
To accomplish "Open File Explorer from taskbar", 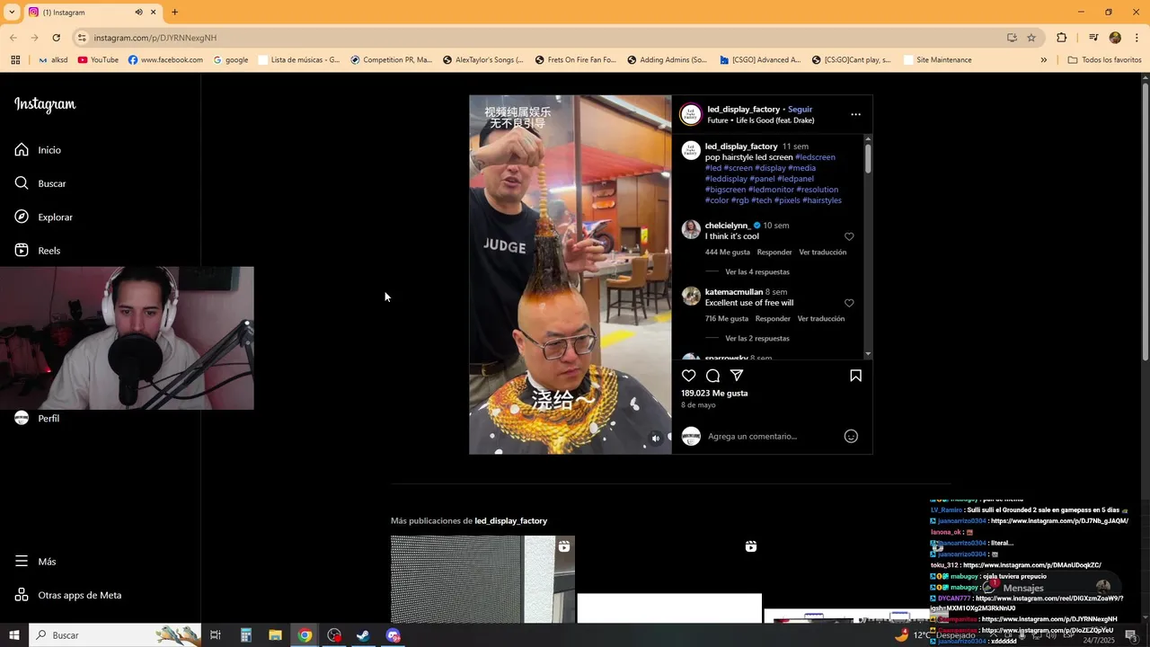I will (275, 635).
